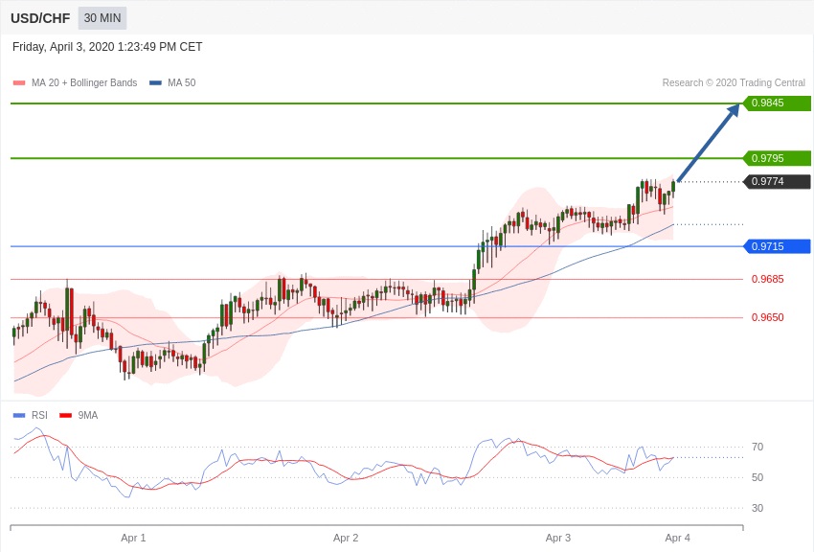The height and width of the screenshot is (552, 814).
Task: Click the Research © 2020 Trading Central credit
Action: 734,82
